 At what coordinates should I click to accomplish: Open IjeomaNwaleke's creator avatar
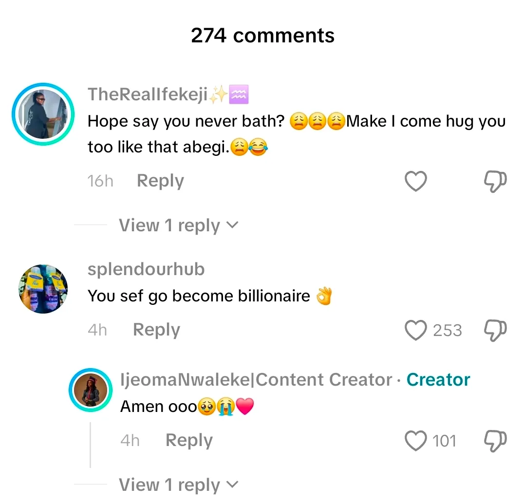point(91,391)
